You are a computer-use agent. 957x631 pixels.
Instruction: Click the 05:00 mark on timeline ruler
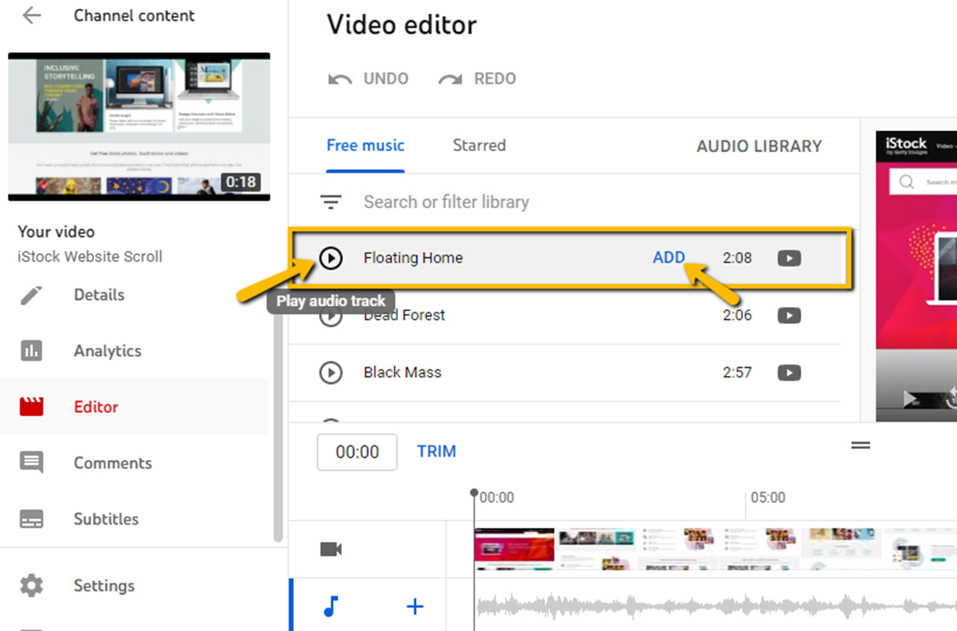[x=768, y=497]
